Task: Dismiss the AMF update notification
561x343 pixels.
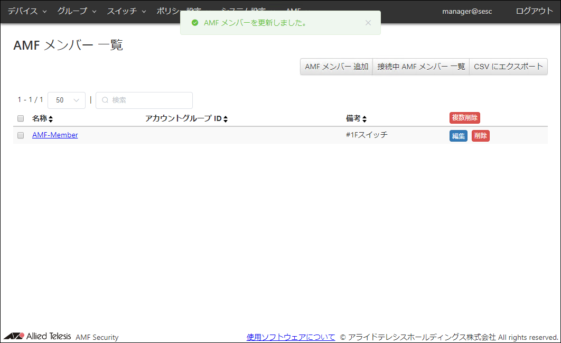Action: (368, 23)
